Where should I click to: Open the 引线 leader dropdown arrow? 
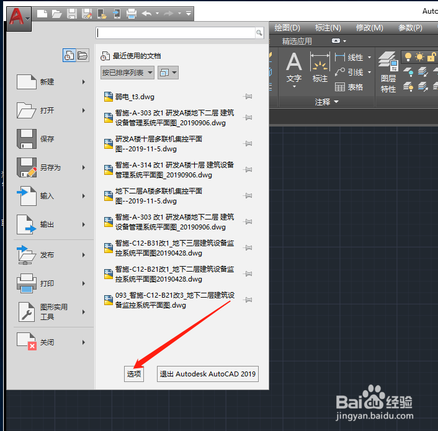[x=369, y=73]
